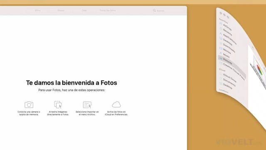Select Applications in the Finder sidebar

[x=230, y=39]
